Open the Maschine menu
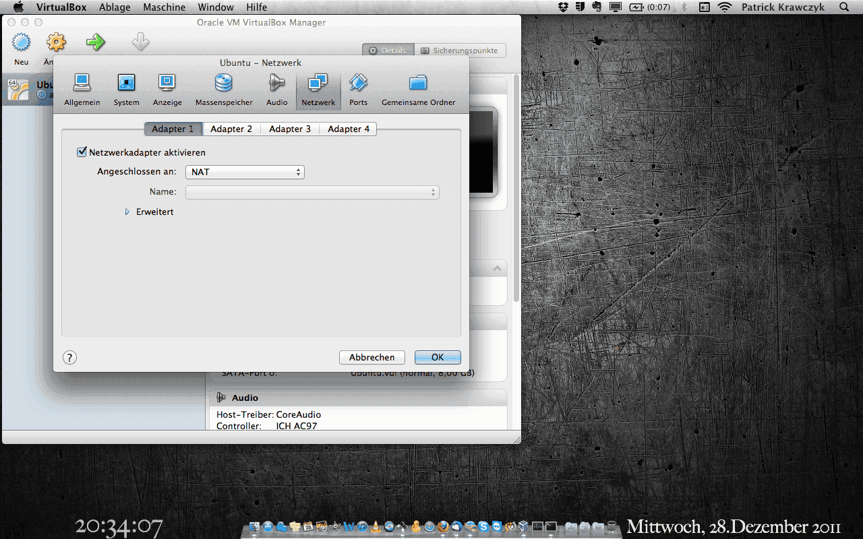The height and width of the screenshot is (539, 863). click(x=164, y=7)
